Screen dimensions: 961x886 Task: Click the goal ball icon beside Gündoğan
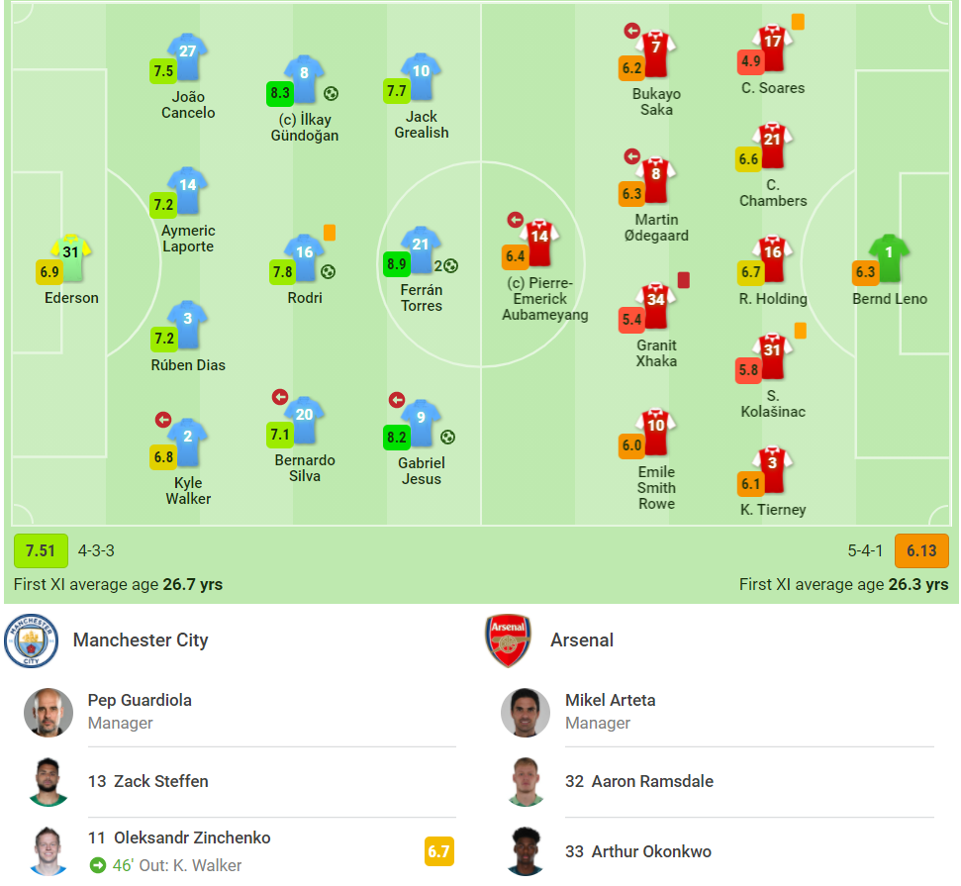(331, 94)
